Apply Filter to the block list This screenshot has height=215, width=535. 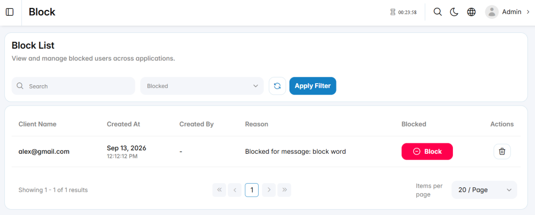312,86
